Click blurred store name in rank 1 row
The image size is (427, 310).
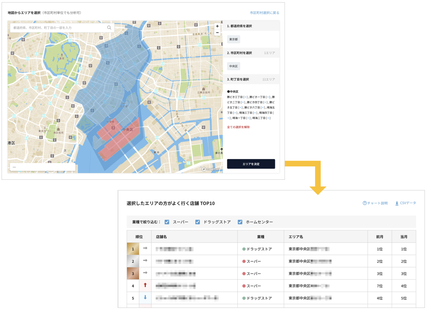coord(174,249)
